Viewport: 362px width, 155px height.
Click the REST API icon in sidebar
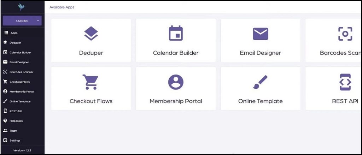click(5, 111)
